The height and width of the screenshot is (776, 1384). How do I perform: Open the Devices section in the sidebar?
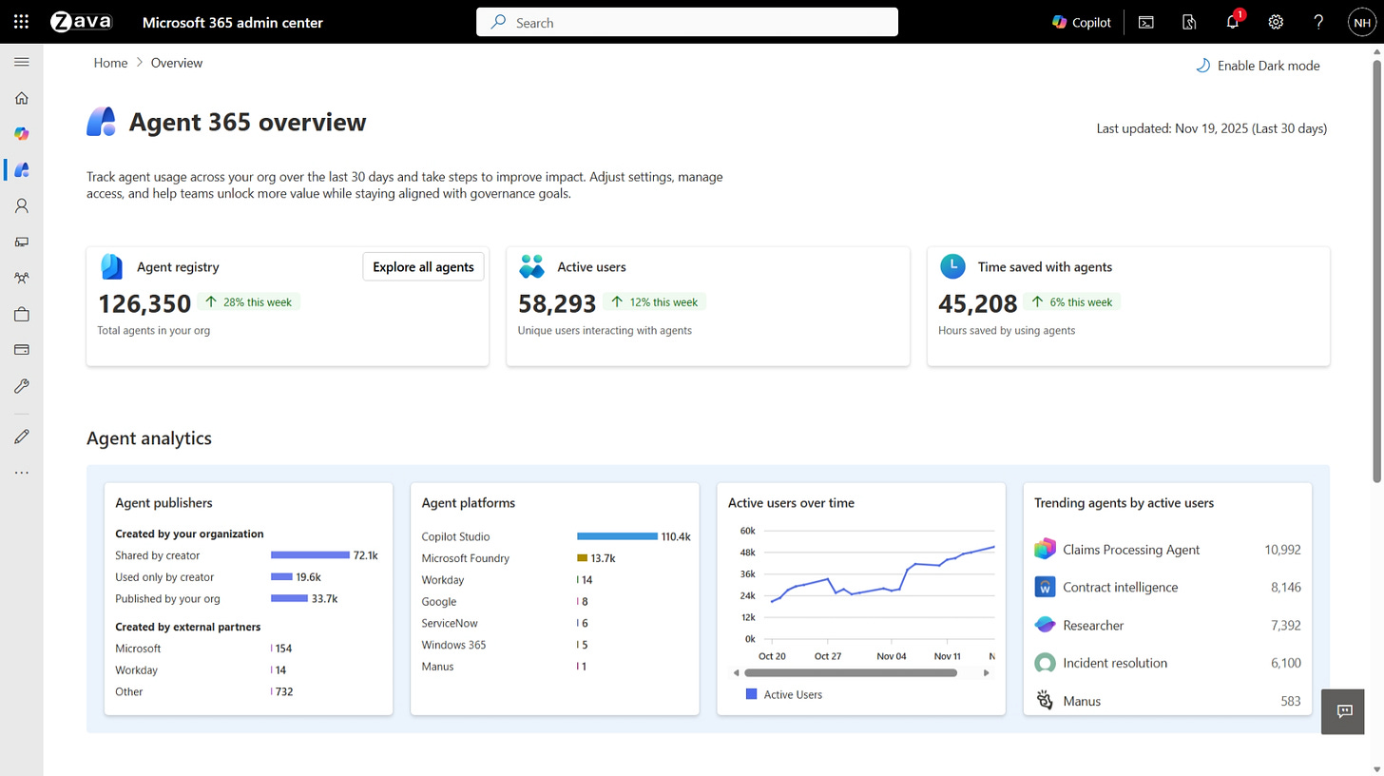(22, 242)
